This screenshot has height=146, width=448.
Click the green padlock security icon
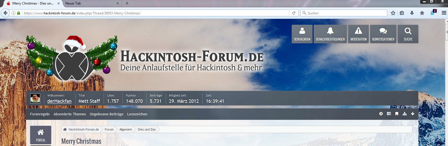click(19, 13)
